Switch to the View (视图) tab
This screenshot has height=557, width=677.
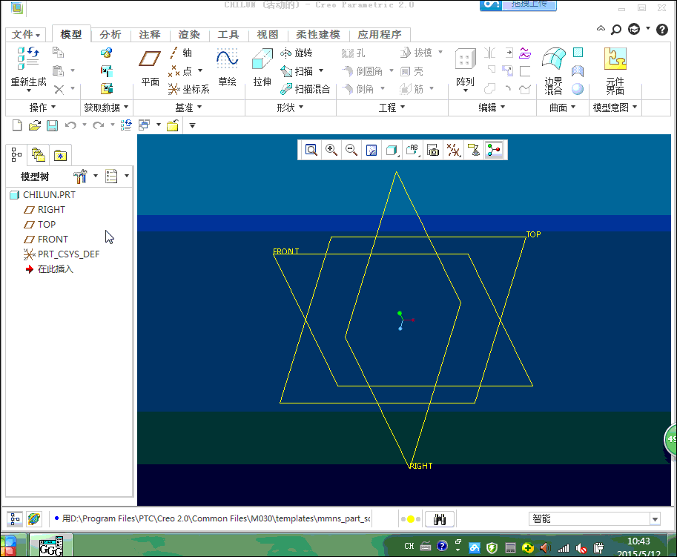tap(268, 35)
